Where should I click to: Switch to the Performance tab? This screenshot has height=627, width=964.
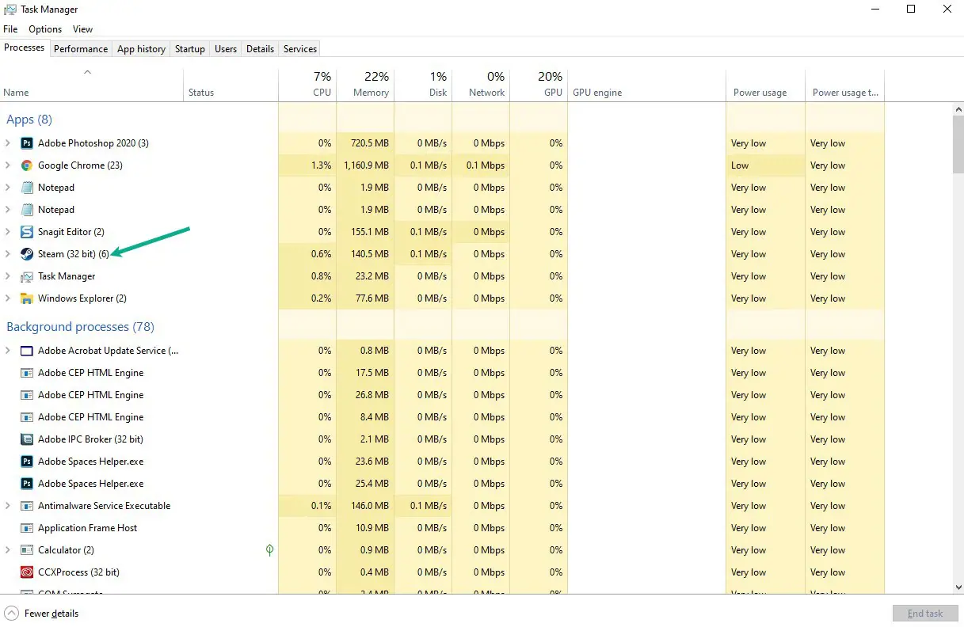81,49
